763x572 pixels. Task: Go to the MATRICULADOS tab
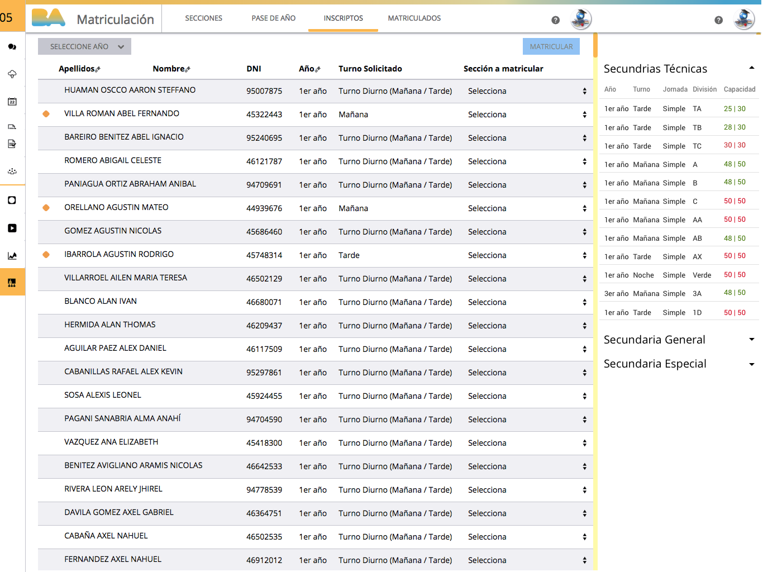[x=414, y=18]
